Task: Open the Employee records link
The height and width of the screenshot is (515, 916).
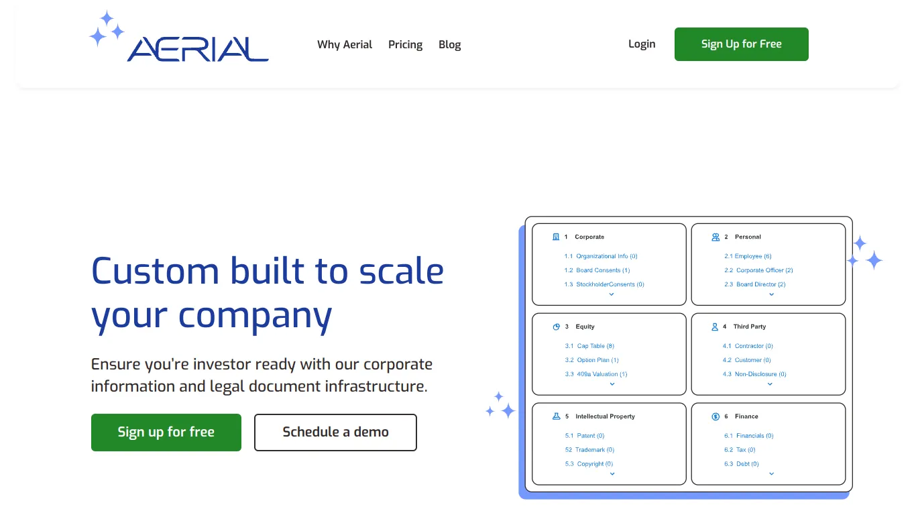Action: tap(747, 255)
